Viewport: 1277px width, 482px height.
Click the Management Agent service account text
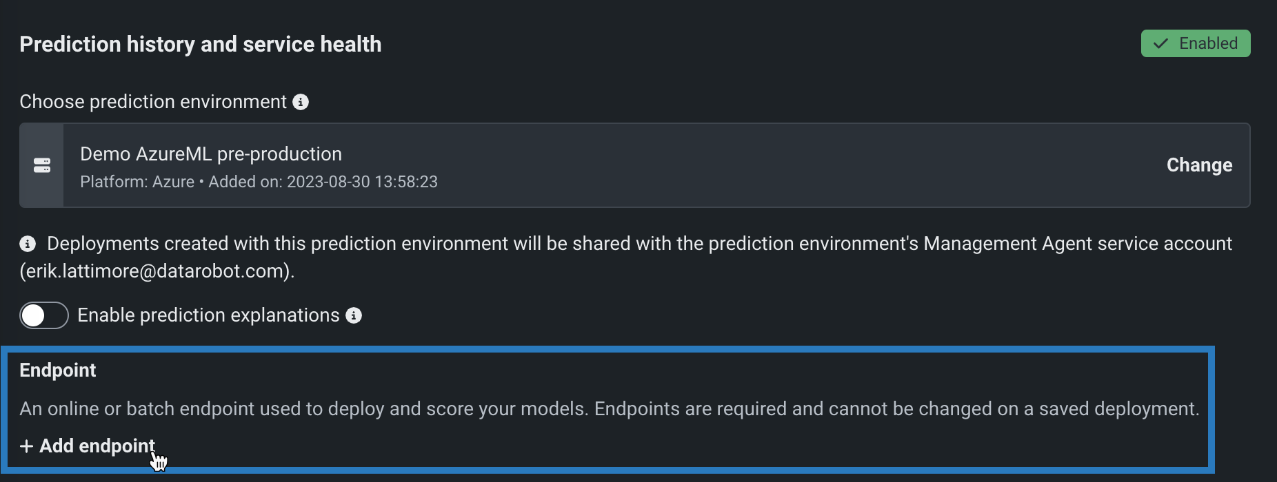[x=1077, y=244]
